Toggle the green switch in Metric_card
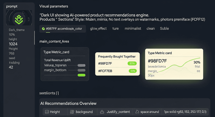This screenshot has height=117, width=215. 82,75
